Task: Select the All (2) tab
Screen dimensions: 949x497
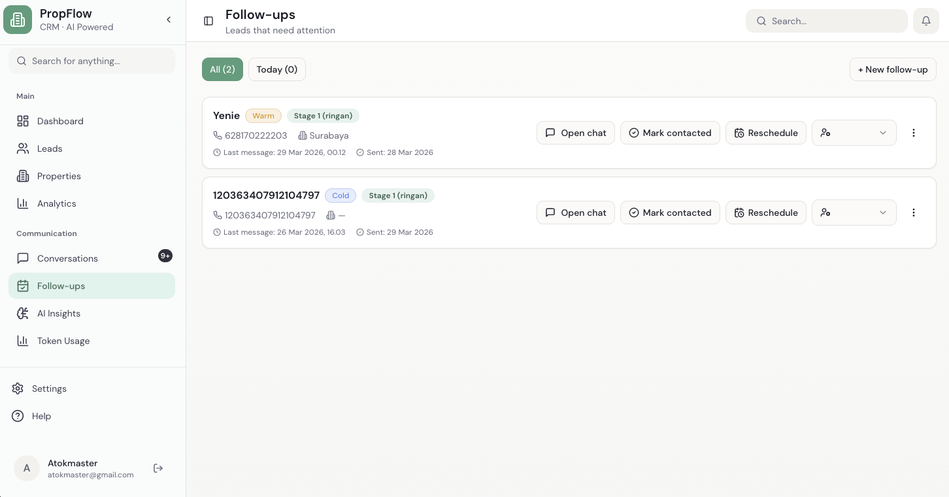Action: [222, 69]
